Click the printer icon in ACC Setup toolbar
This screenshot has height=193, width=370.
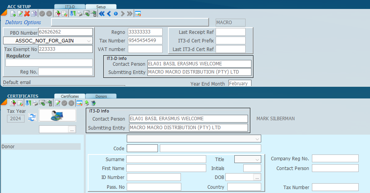coord(80,14)
